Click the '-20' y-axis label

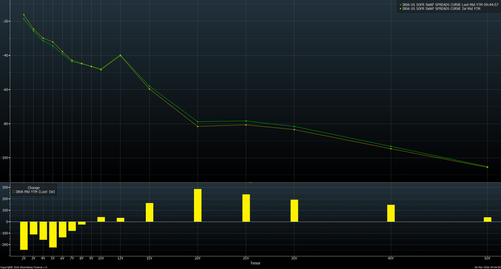tap(5, 21)
